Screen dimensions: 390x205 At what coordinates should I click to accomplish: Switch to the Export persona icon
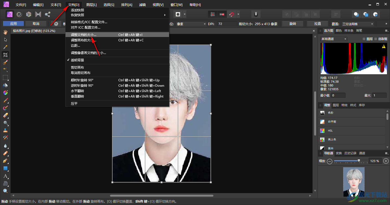[48, 14]
